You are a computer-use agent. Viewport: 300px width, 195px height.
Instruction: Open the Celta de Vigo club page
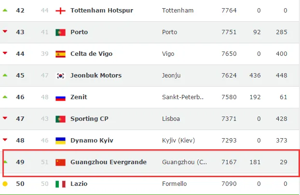[x=92, y=53]
